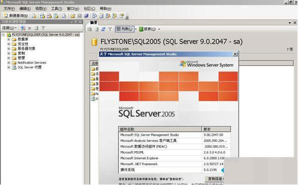
Task: Click the 新建查询 new query button
Action: coord(16,15)
